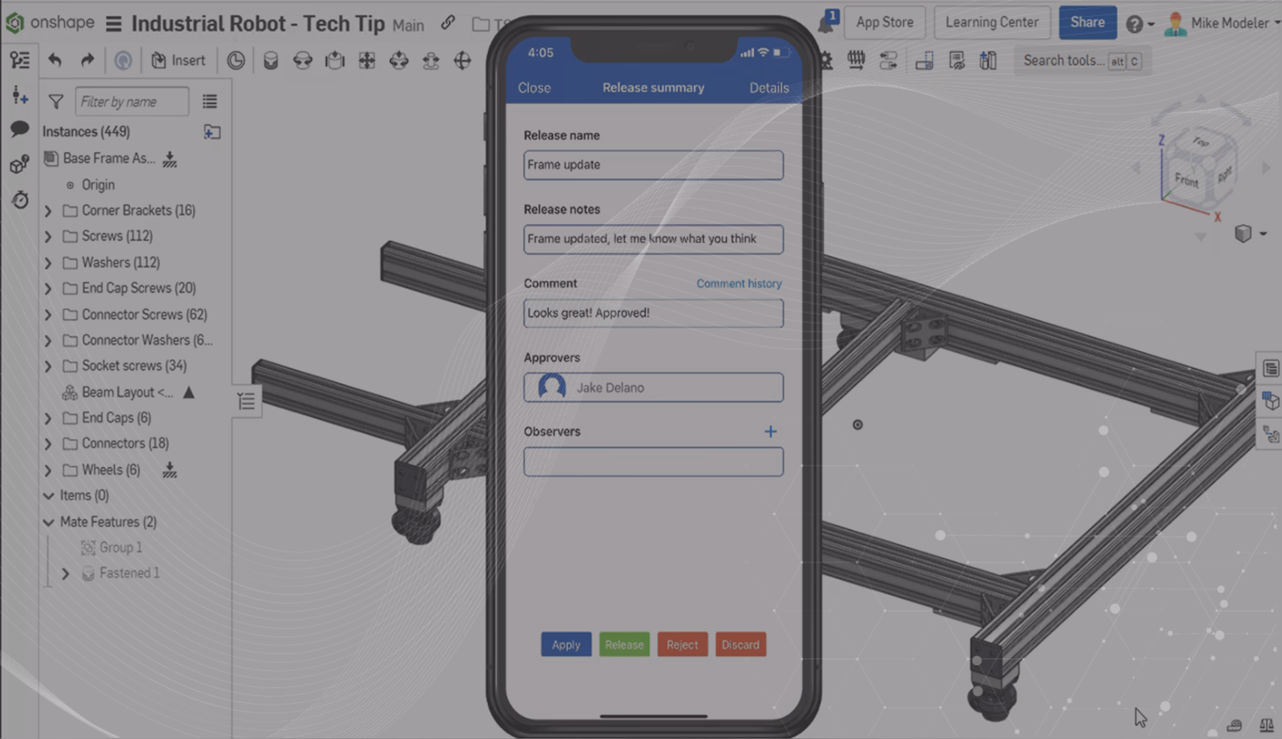The image size is (1282, 739).
Task: Click the redo arrow icon
Action: pyautogui.click(x=87, y=60)
